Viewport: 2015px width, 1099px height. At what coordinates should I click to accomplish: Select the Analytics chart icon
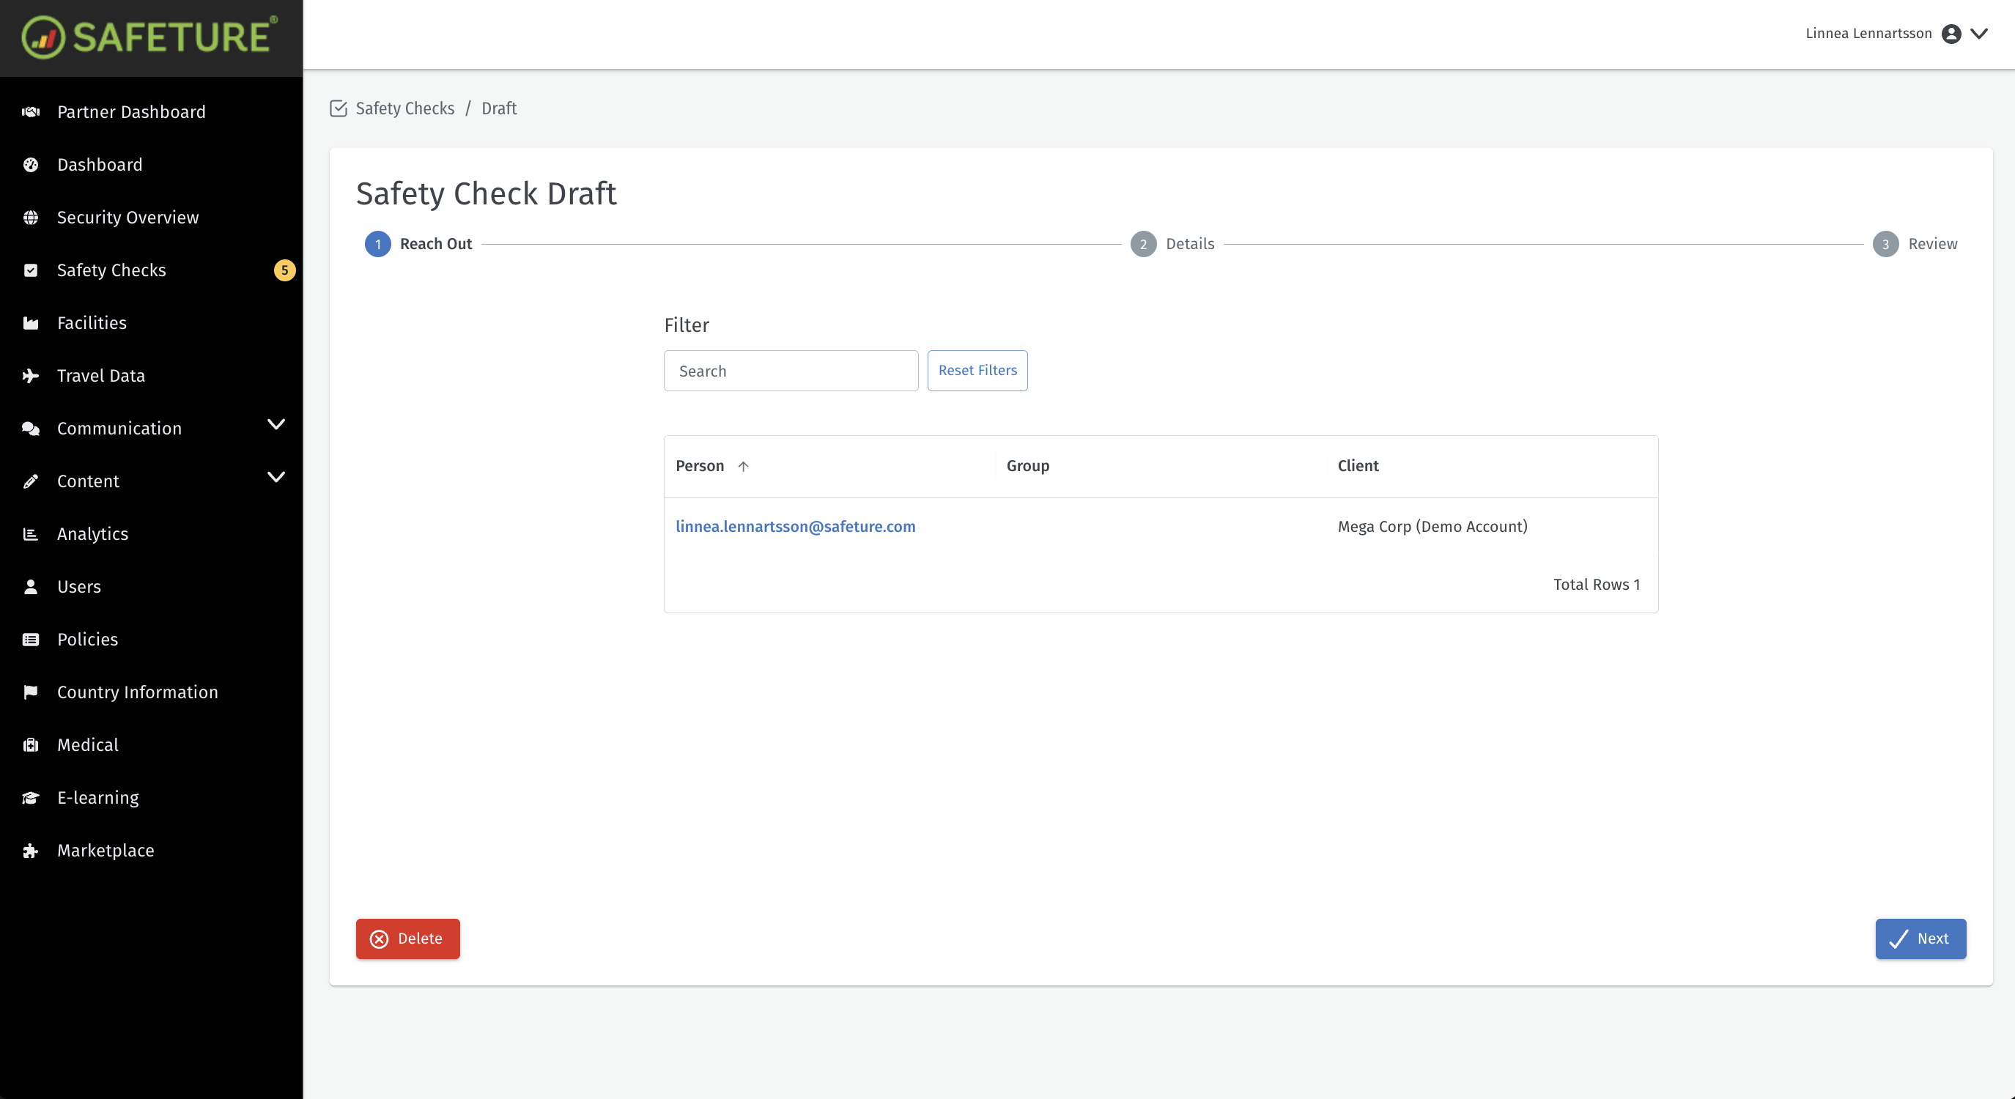pos(31,533)
